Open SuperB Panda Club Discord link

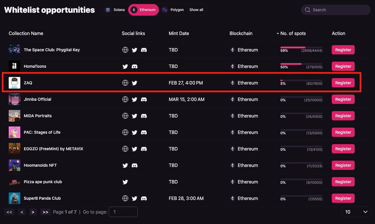(x=144, y=198)
